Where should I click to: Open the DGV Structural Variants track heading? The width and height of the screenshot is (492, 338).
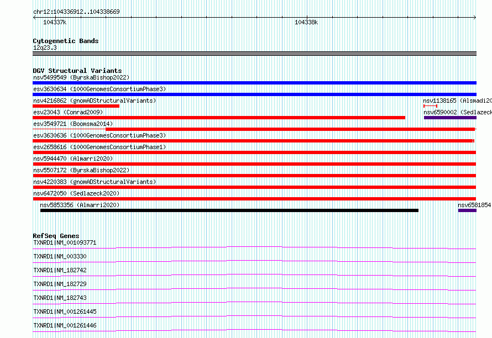pos(77,71)
